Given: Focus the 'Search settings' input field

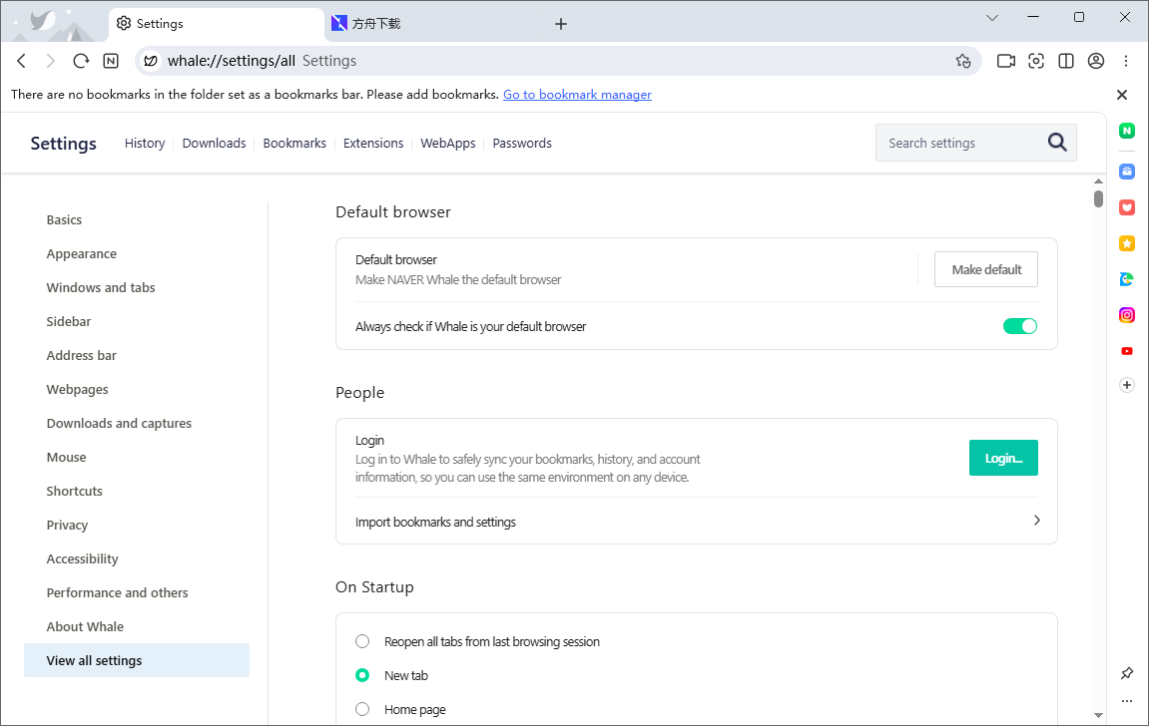Looking at the screenshot, I should 958,143.
